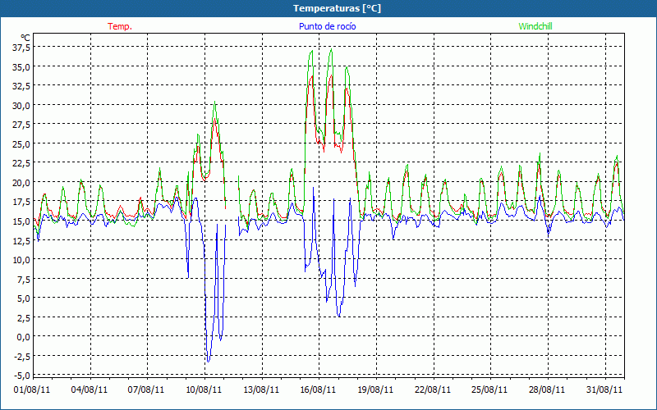The image size is (657, 410).
Task: Click the 10,0 y-axis value
Action: (22, 259)
